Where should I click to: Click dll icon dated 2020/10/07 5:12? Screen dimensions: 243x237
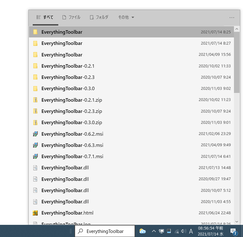click(35, 190)
